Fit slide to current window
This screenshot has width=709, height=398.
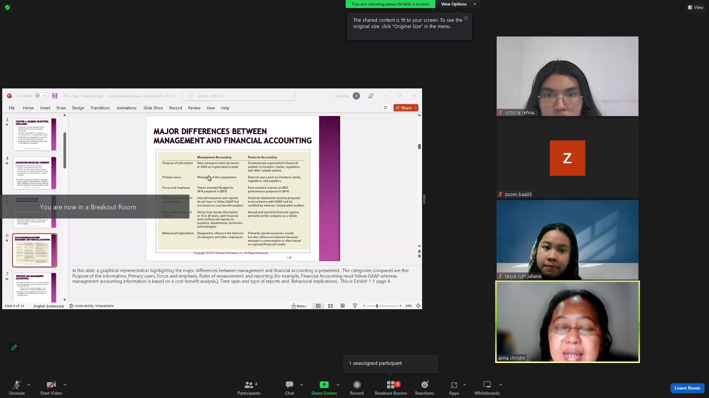click(x=418, y=306)
